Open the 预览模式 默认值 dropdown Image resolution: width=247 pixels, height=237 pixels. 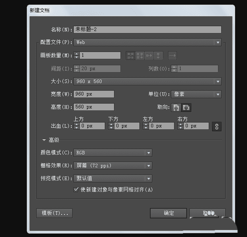[x=113, y=179]
